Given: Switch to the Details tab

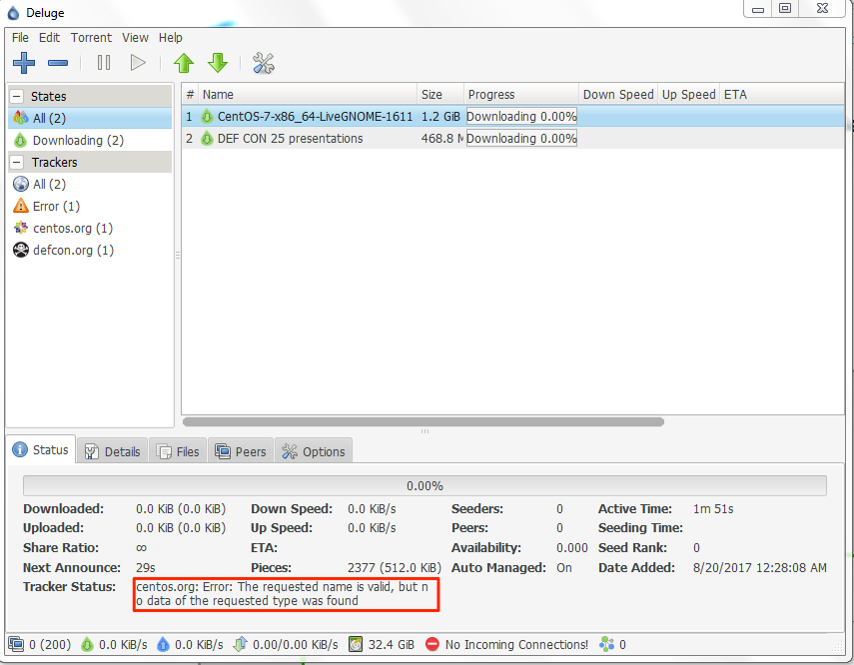Looking at the screenshot, I should (113, 451).
